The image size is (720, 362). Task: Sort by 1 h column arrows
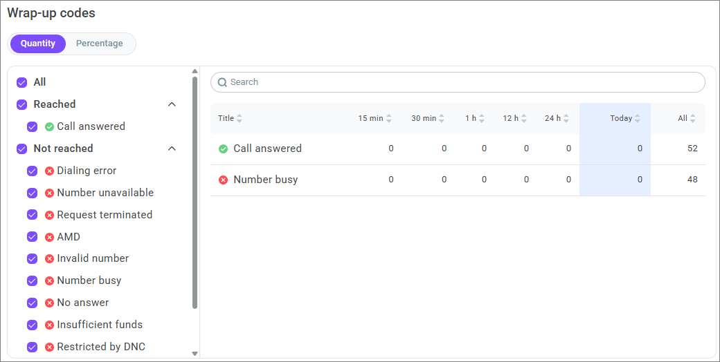pos(482,118)
